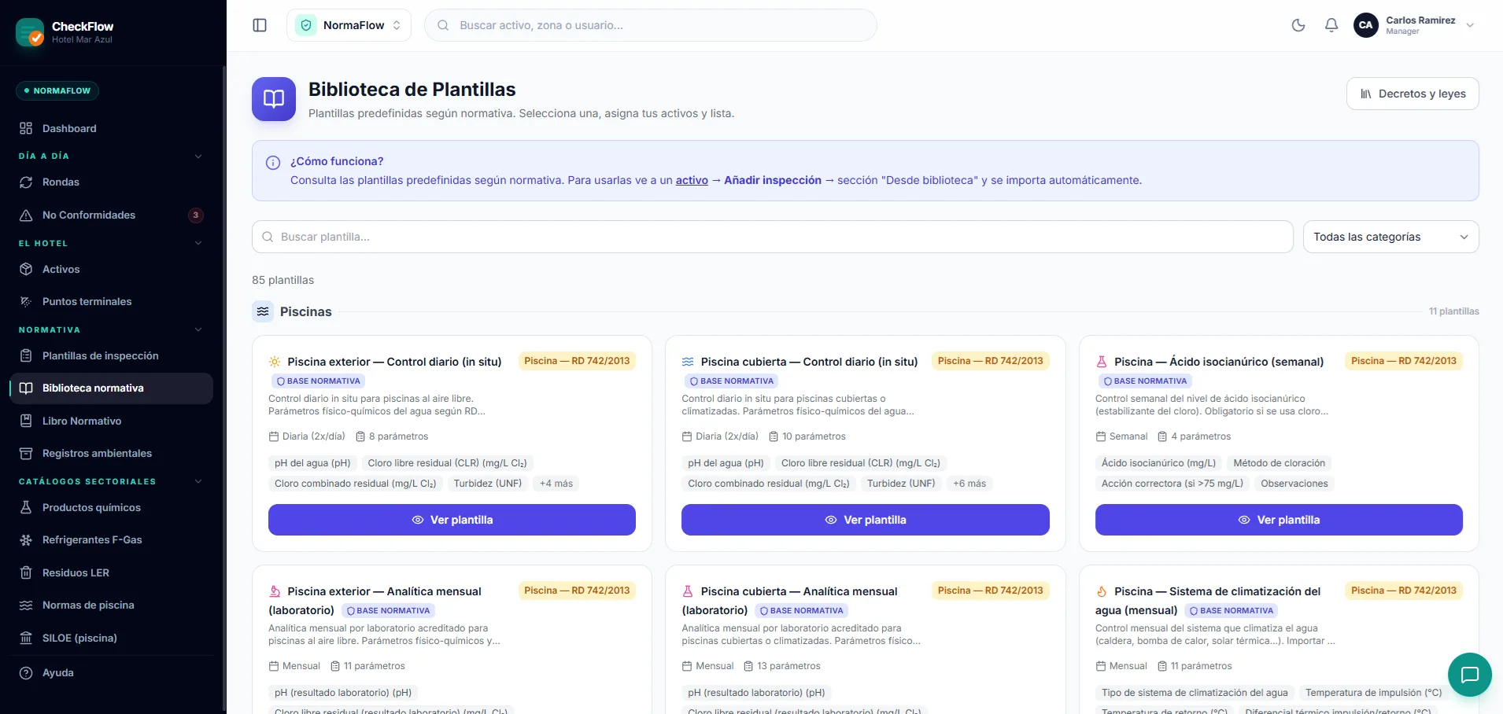Switch to dark mode moon icon
The height and width of the screenshot is (714, 1503).
1298,25
